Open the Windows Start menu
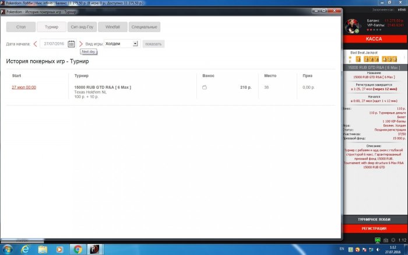 [7, 250]
